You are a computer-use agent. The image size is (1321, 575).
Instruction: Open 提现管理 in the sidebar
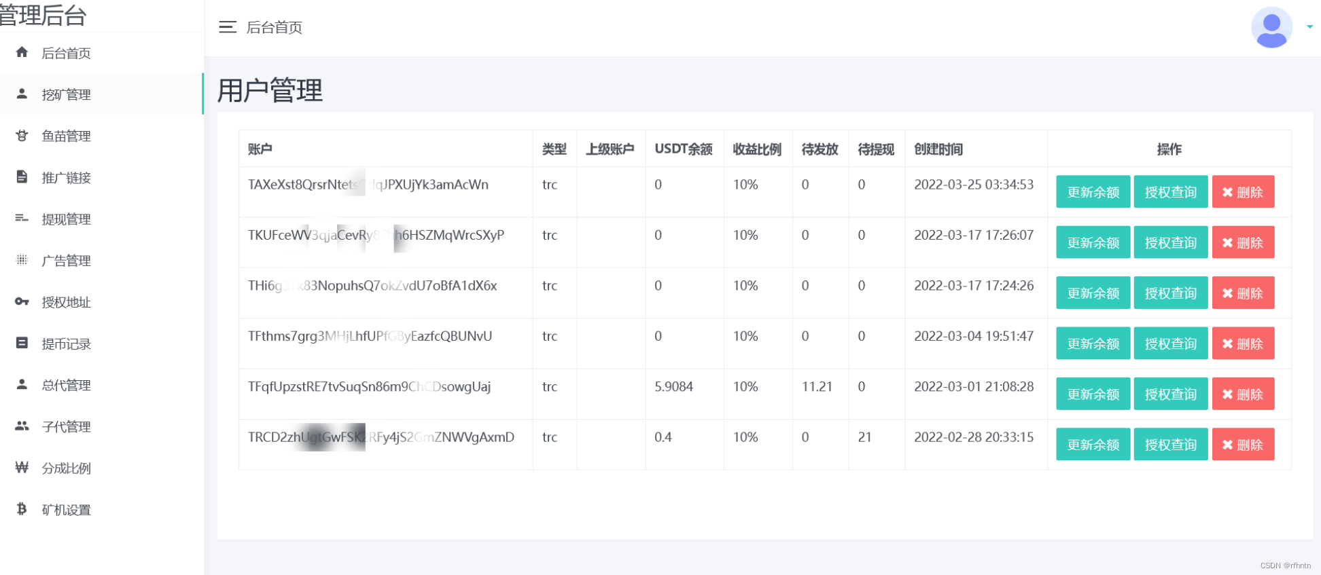(101, 219)
